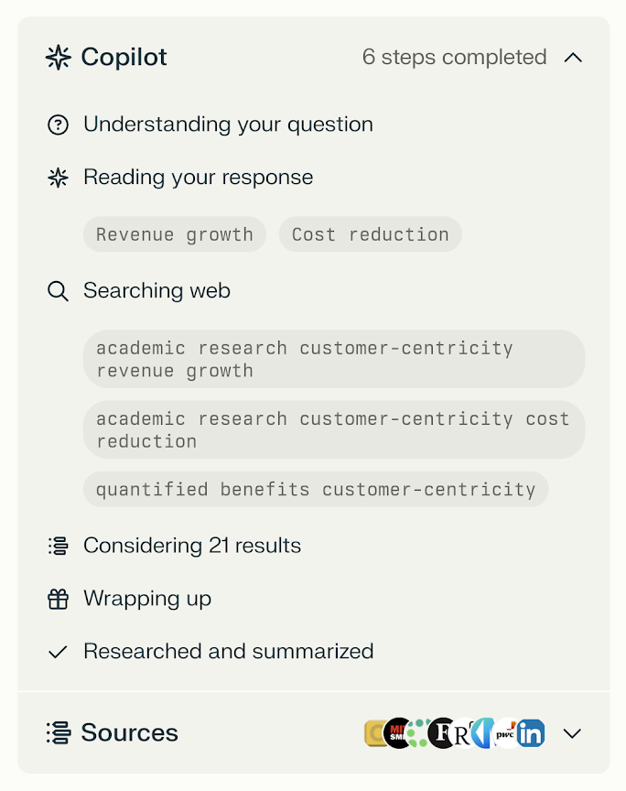The height and width of the screenshot is (791, 626).
Task: Click the checkmark icon beside Researched and summarized
Action: (x=58, y=652)
